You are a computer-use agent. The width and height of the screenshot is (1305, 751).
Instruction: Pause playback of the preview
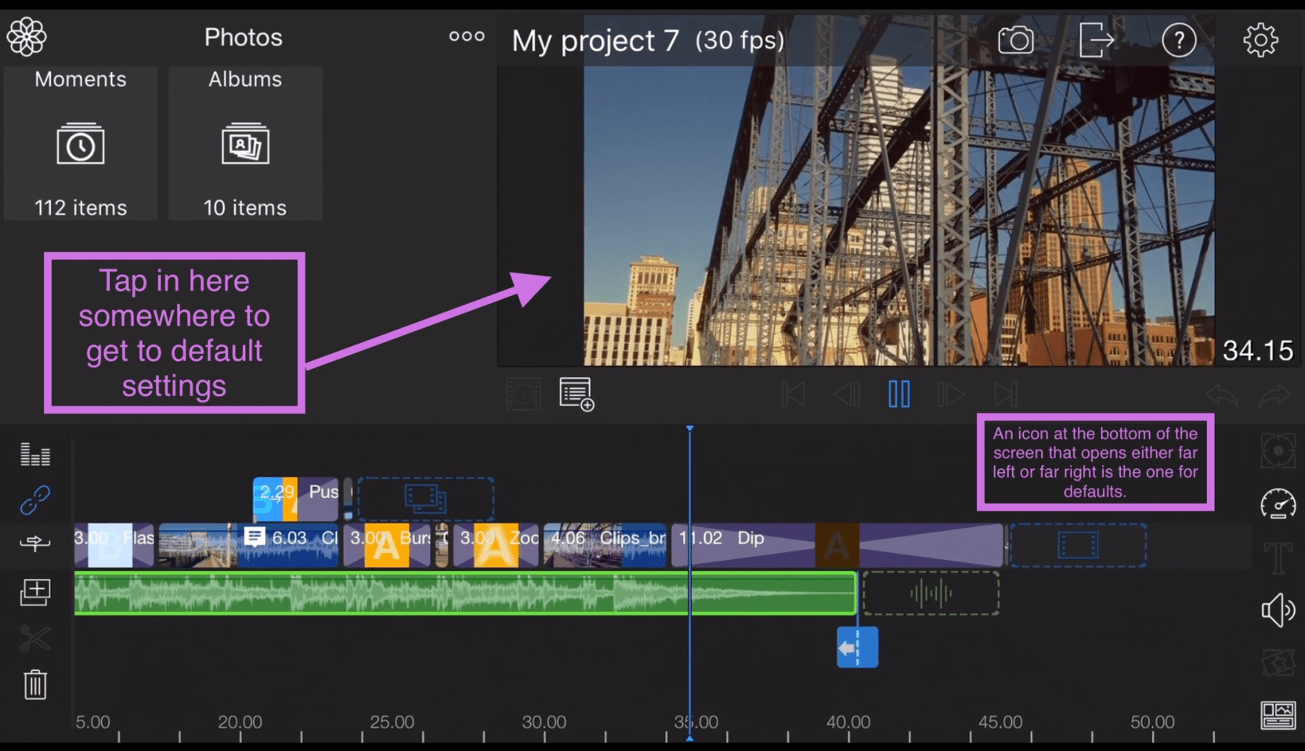[898, 394]
